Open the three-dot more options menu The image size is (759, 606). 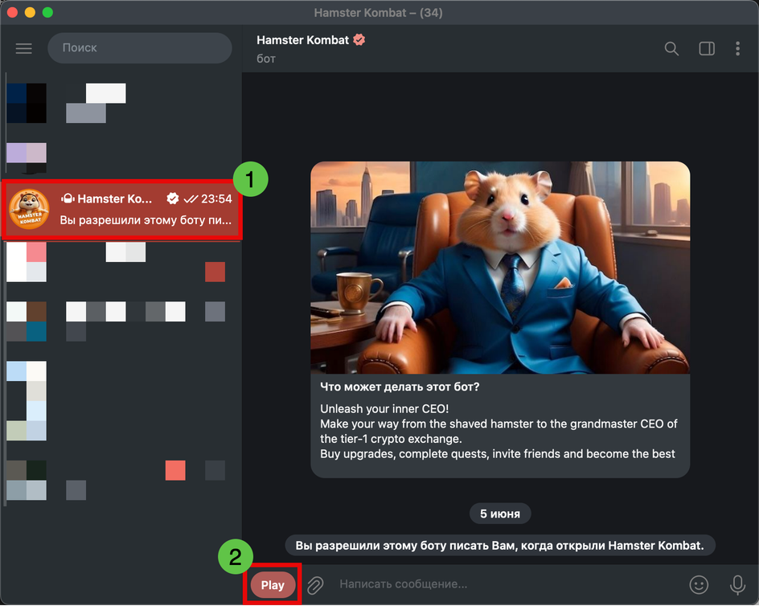[x=737, y=49]
